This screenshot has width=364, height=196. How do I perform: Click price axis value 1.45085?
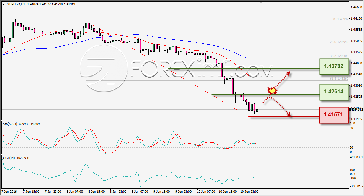356,41
